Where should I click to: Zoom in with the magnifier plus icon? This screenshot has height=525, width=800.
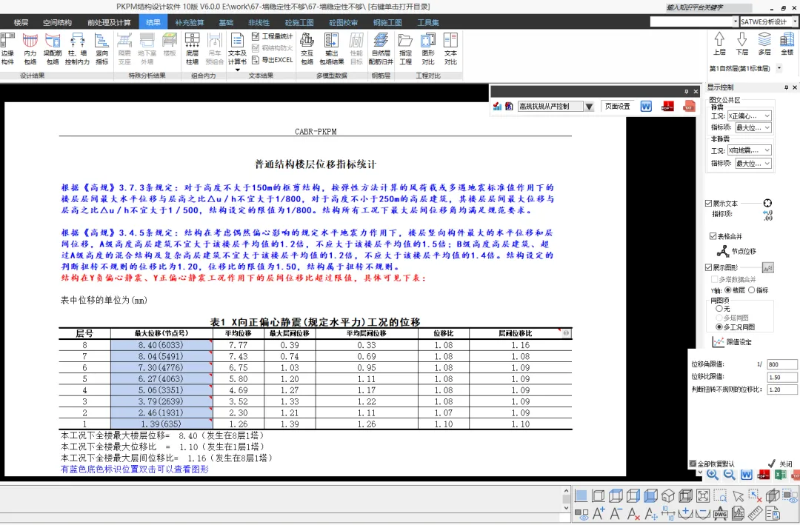[713, 475]
